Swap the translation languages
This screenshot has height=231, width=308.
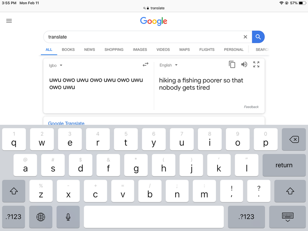pos(146,64)
